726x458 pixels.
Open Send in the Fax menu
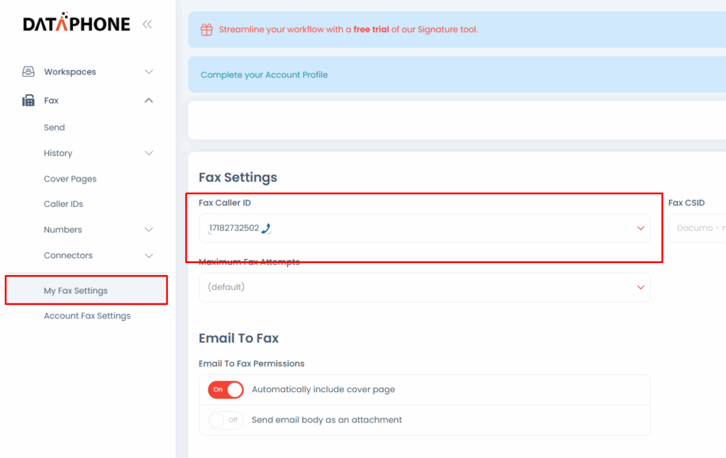click(x=55, y=128)
